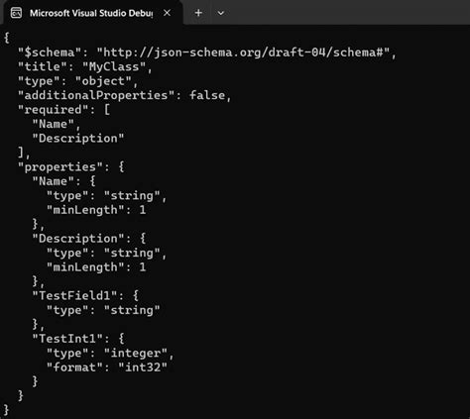Click the "int32" format value
This screenshot has height=419, width=470.
(143, 367)
